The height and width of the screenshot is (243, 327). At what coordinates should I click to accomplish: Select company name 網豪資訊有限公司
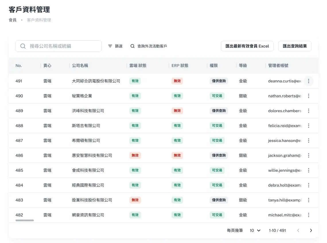coord(88,215)
